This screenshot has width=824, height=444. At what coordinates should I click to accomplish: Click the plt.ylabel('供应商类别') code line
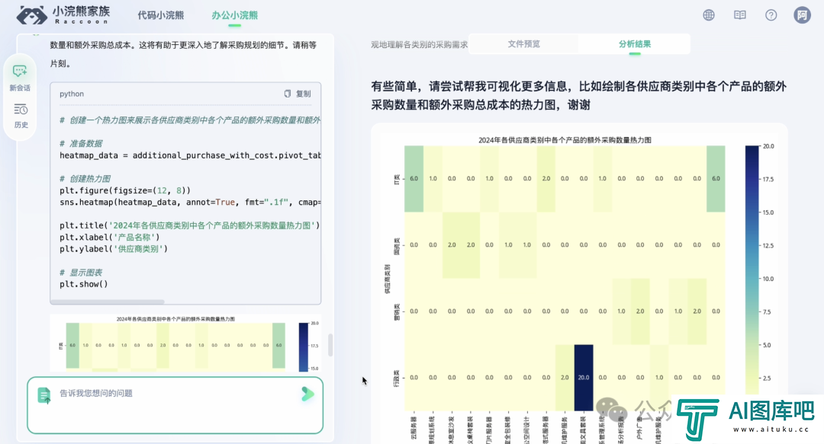coord(114,249)
